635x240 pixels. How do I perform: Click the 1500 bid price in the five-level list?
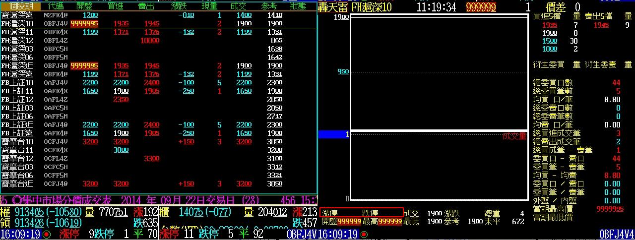549,41
